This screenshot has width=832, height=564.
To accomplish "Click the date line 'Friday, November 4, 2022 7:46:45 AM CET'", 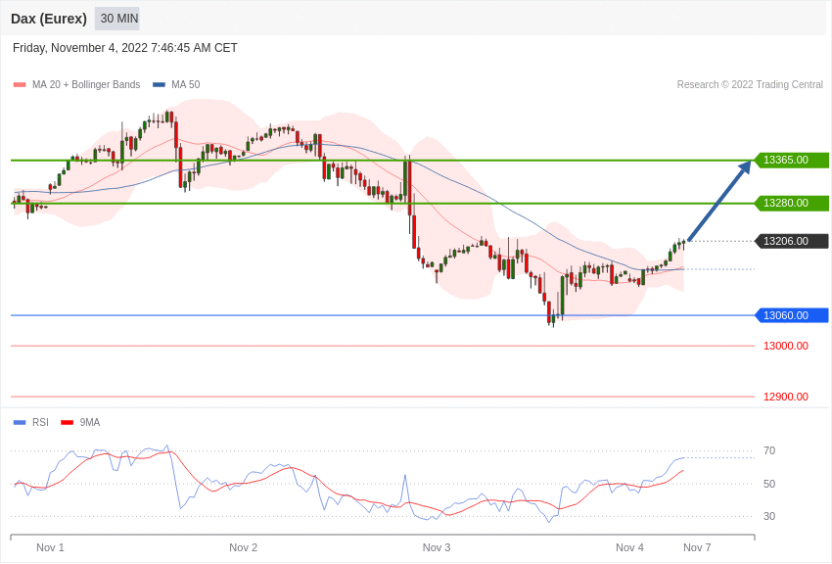I will (x=124, y=48).
